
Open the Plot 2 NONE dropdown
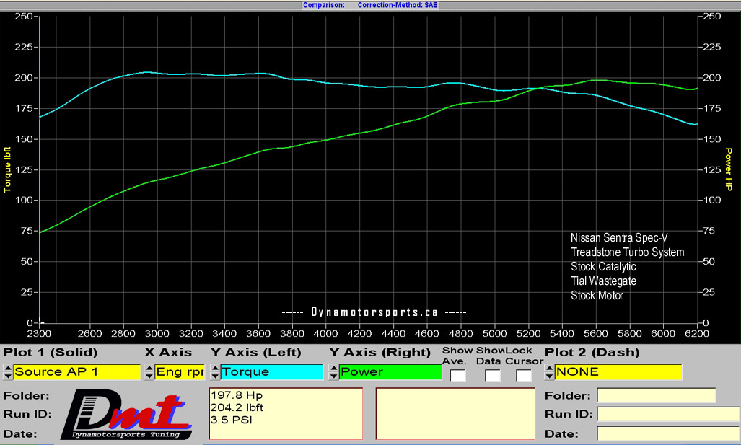pyautogui.click(x=618, y=371)
